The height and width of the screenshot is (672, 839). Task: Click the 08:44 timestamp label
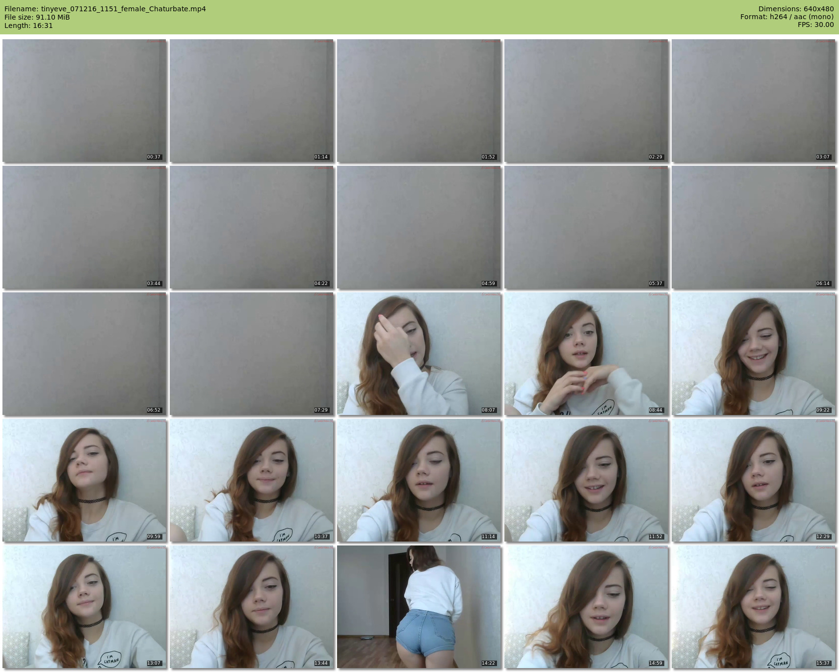click(x=655, y=410)
